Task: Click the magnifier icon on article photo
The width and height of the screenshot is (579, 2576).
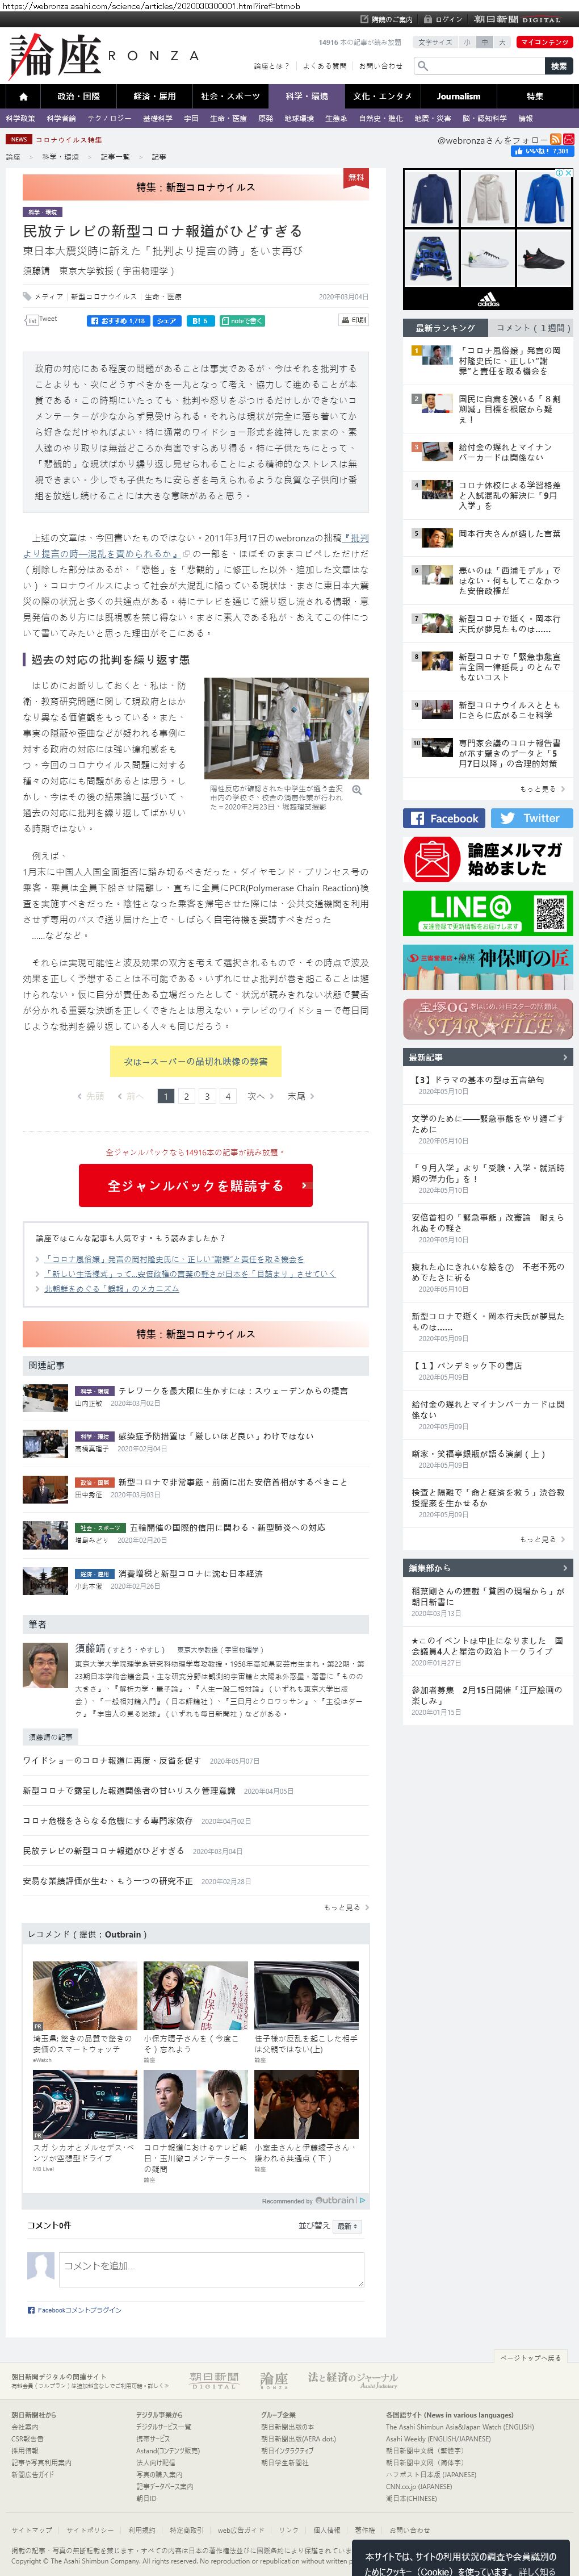Action: 357,790
